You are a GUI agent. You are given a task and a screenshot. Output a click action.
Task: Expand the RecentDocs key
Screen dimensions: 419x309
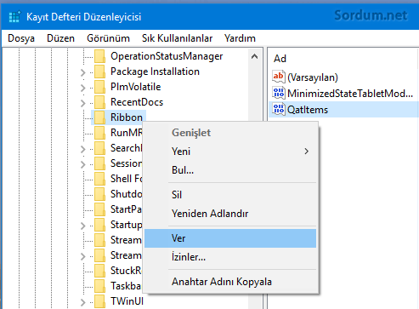point(82,103)
